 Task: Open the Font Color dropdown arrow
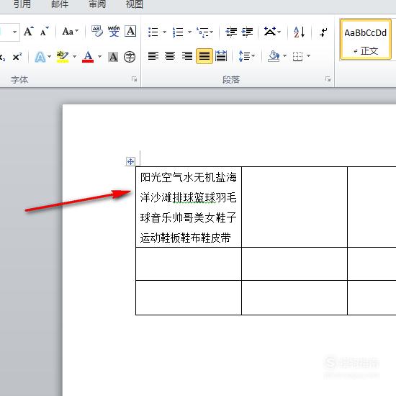point(99,56)
